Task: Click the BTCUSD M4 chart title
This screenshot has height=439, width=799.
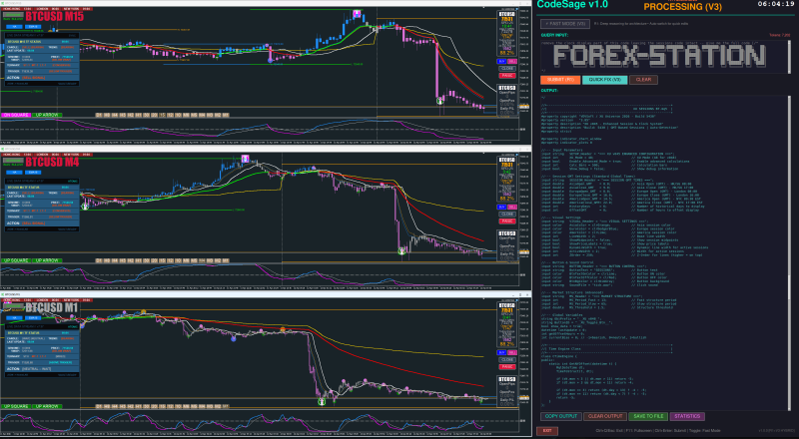Action: [x=52, y=162]
